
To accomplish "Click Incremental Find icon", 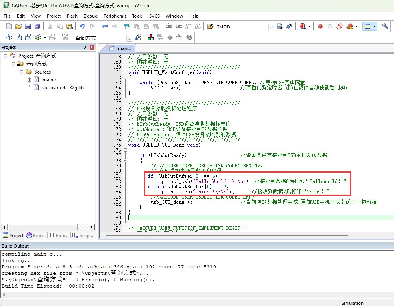I will 290,26.
